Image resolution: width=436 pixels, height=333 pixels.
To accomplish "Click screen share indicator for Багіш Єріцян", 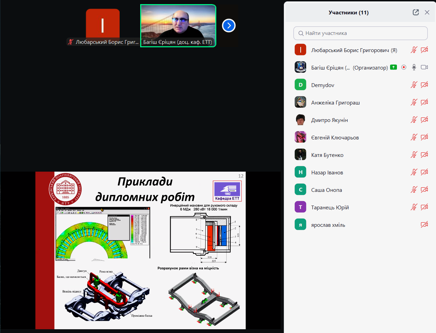I will pos(393,67).
